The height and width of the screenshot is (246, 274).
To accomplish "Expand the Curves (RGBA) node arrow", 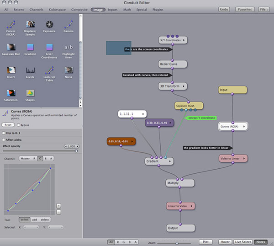I will (x=244, y=127).
